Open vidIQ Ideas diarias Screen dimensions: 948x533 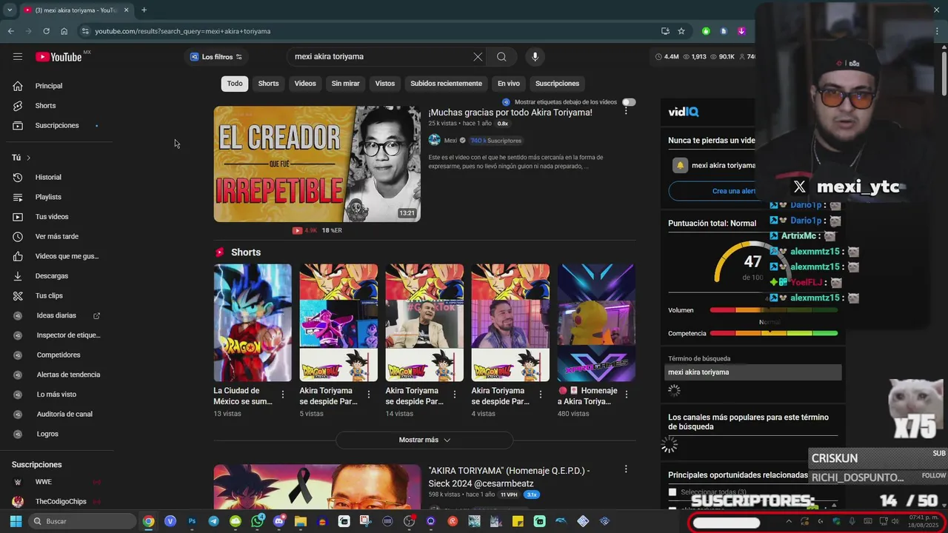click(x=56, y=315)
